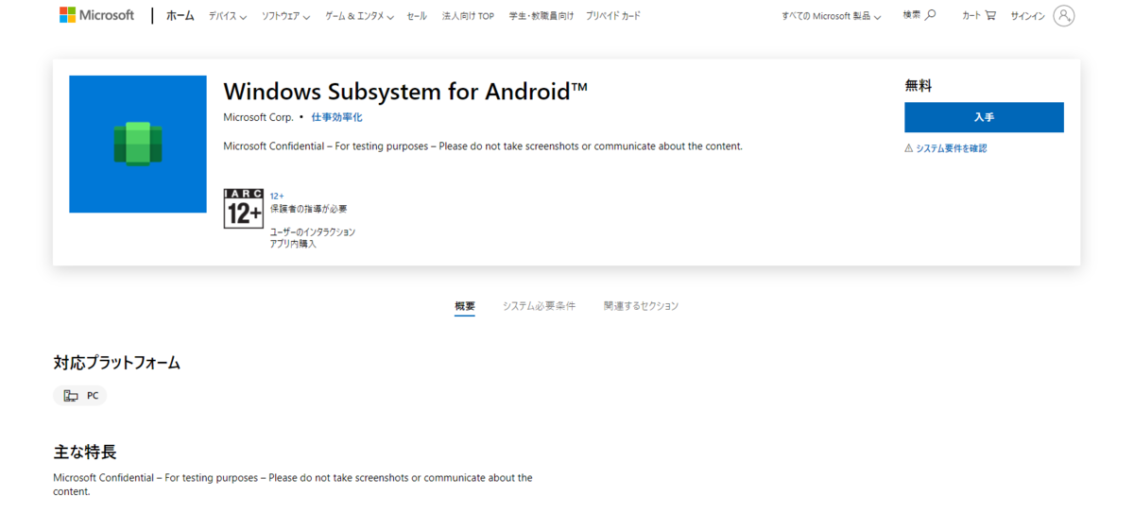This screenshot has width=1134, height=530.
Task: Click the Microsoft Corp. publisher text
Action: (258, 117)
